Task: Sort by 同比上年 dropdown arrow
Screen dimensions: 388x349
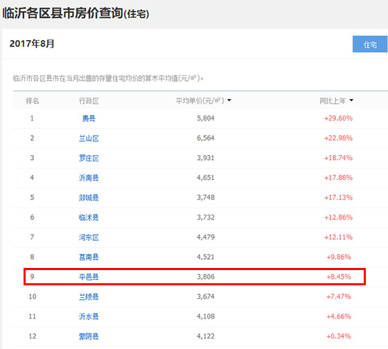Action: click(x=351, y=100)
